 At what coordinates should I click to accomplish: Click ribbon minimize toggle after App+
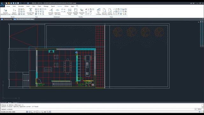[x=77, y=6]
